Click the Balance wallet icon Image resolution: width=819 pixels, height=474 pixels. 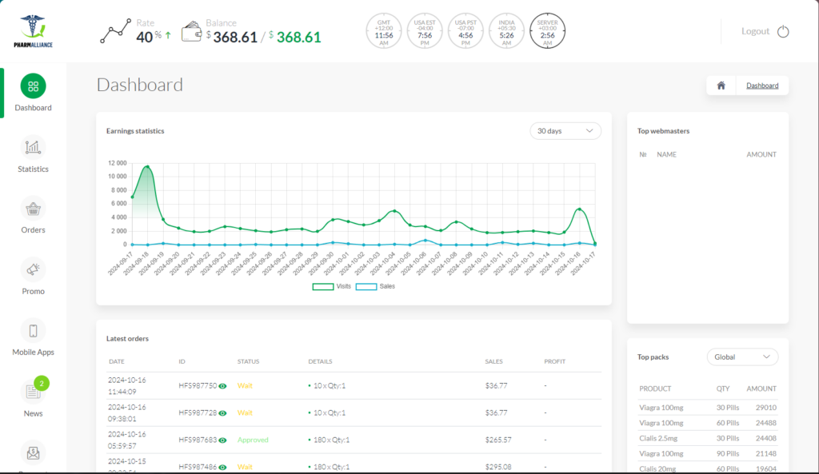(x=191, y=31)
